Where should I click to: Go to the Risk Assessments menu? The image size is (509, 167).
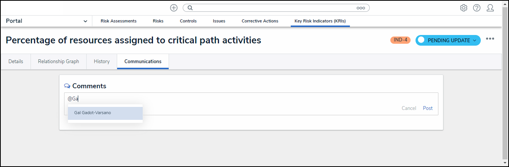tap(118, 21)
